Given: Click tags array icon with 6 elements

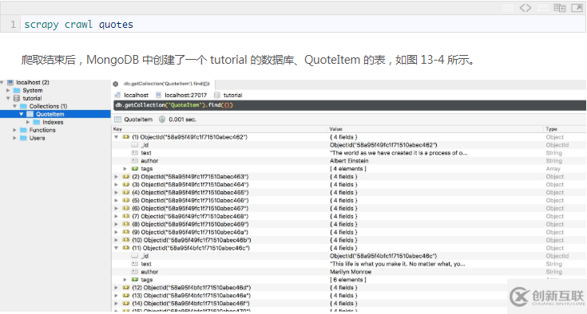Looking at the screenshot, I should 135,280.
